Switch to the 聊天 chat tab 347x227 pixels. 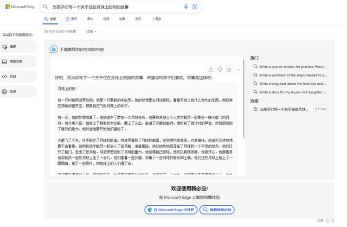(70, 18)
